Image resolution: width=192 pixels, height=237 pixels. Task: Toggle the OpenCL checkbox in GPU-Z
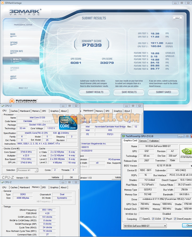141,219
